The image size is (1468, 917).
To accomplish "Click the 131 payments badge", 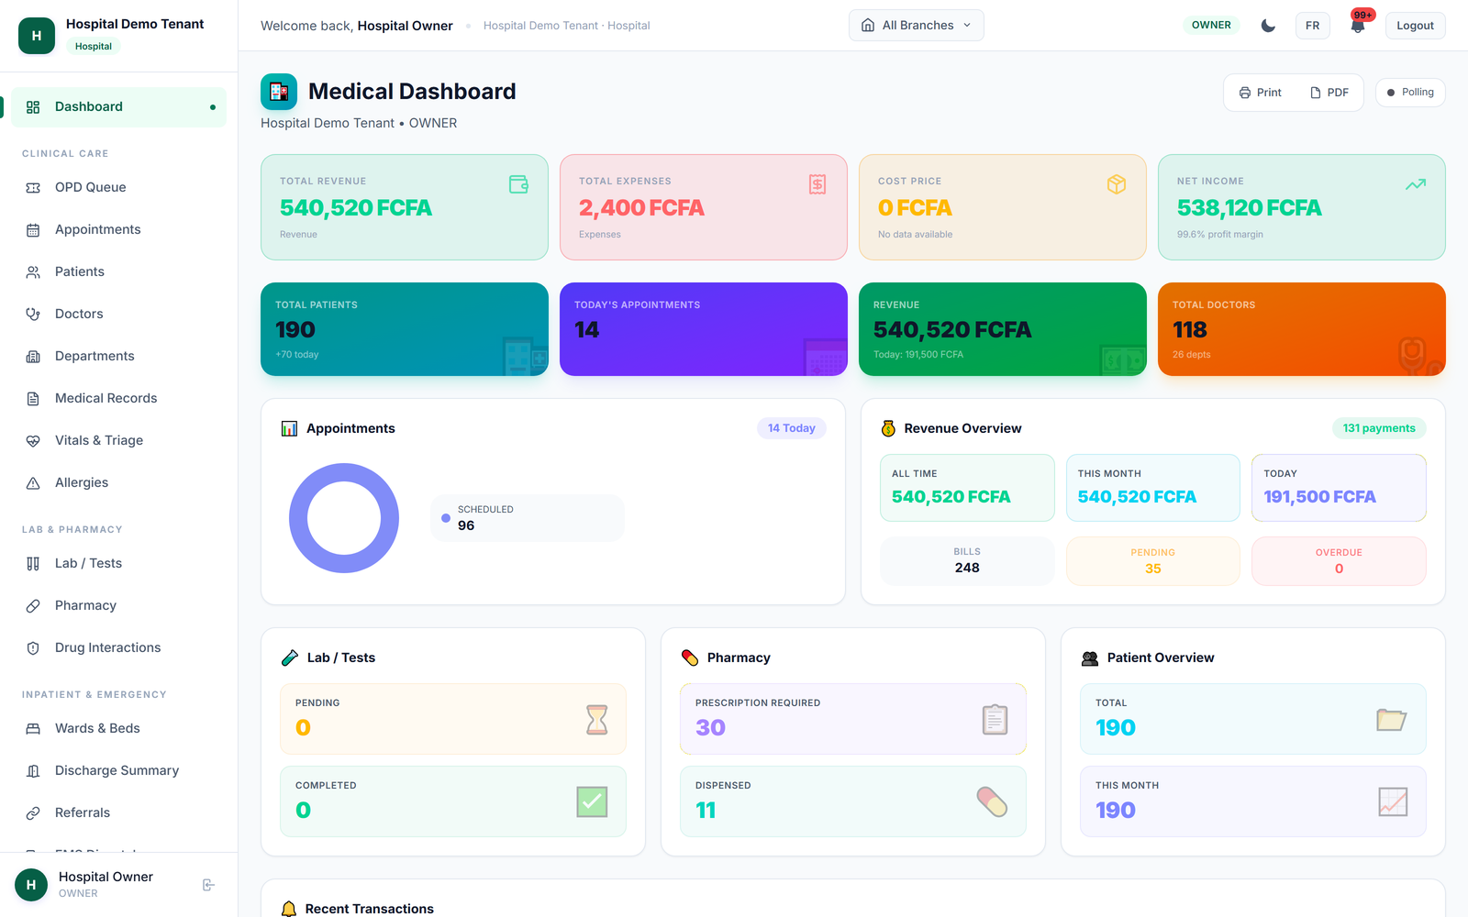I will [x=1379, y=428].
